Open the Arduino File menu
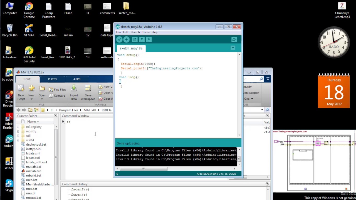This screenshot has width=356, height=200. (x=118, y=32)
